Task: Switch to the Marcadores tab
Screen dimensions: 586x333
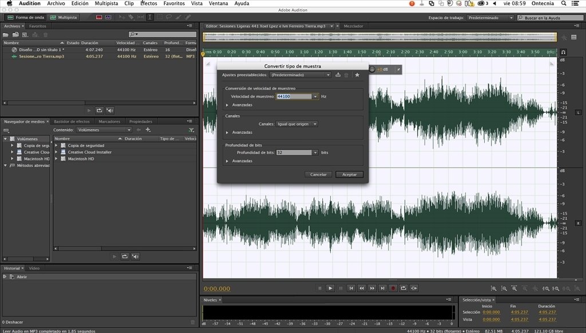Action: coord(109,121)
